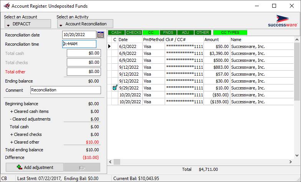The width and height of the screenshot is (301, 182).
Task: Mark the ($159.00) transaction as cleared
Action: 114,102
